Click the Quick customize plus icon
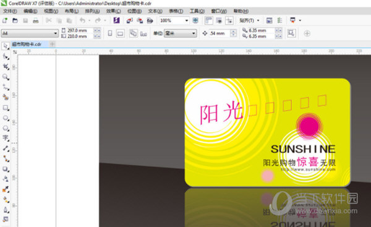The height and width of the screenshot is (227, 371). tap(307, 33)
